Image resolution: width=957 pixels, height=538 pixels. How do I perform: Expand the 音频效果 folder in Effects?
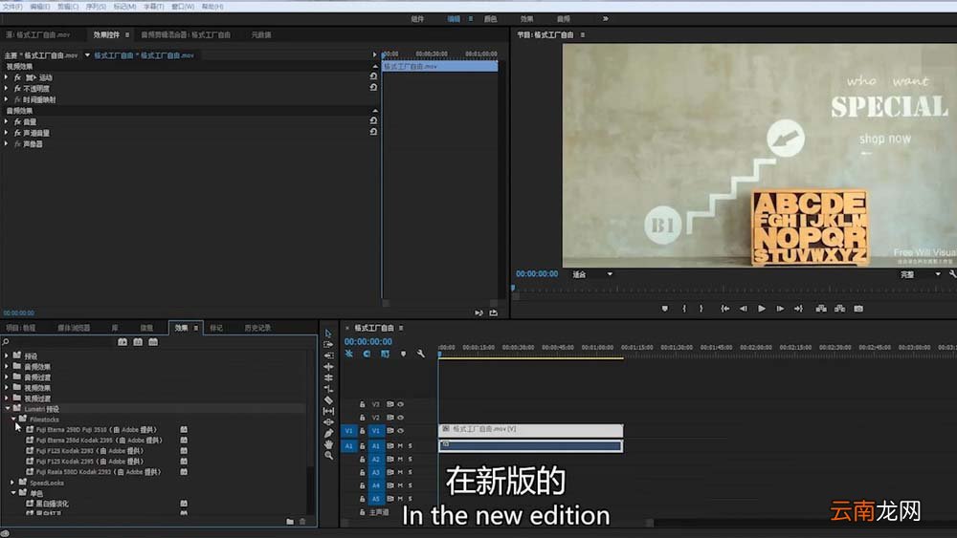[x=7, y=366]
